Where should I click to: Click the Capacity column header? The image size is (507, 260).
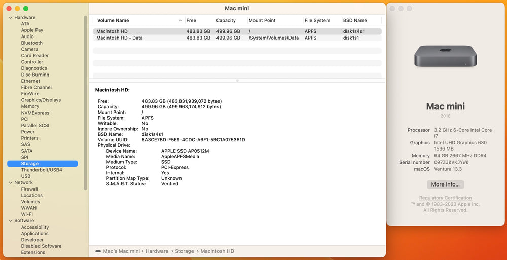226,21
